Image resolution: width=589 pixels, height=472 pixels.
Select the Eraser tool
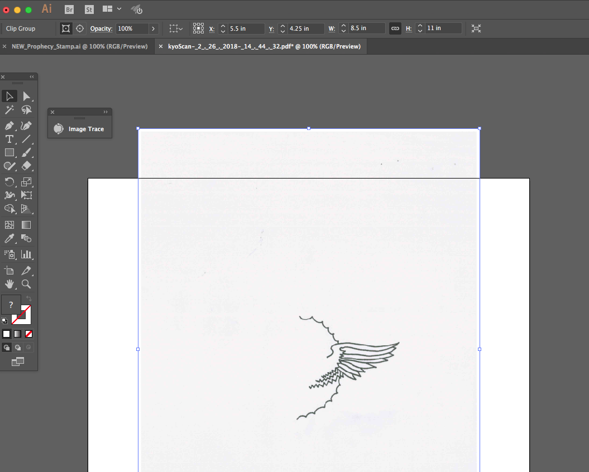[x=26, y=166]
